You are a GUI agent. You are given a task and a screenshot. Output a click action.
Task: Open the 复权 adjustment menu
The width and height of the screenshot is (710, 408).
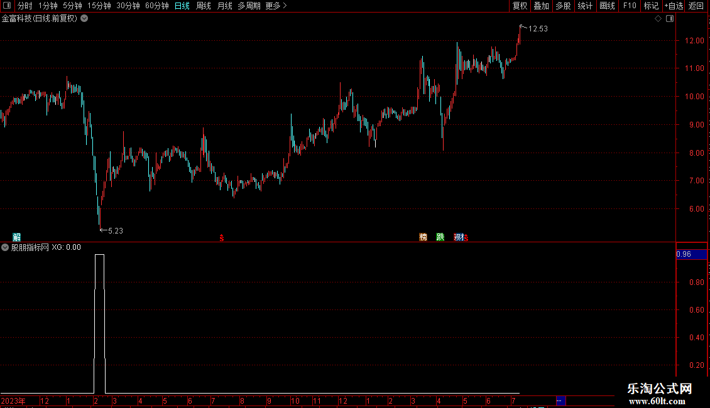click(x=520, y=6)
